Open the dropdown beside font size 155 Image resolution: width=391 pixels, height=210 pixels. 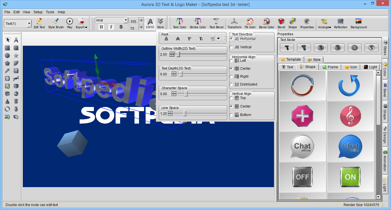coord(141,21)
